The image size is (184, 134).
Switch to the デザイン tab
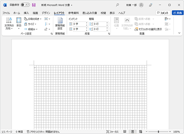(x=46, y=13)
